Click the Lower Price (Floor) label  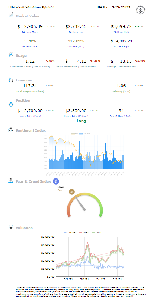point(30,116)
